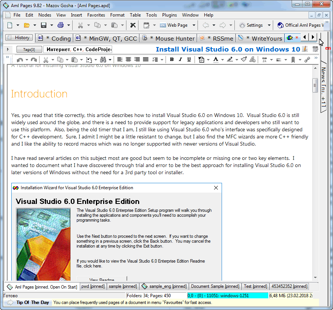This screenshot has width=333, height=310.
Task: Click the tags field with Интернет, C++
Action: pyautogui.click(x=78, y=50)
